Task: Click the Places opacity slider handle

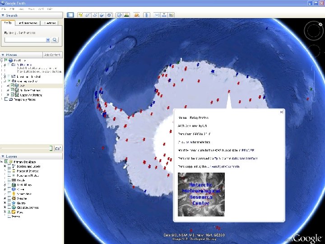Action: 51,148
